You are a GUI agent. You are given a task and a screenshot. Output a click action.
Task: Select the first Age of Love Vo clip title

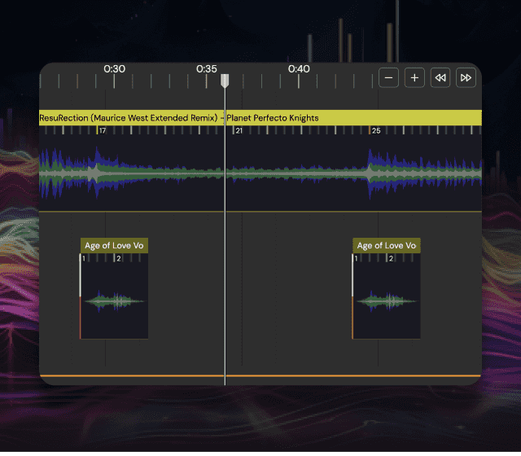point(115,245)
